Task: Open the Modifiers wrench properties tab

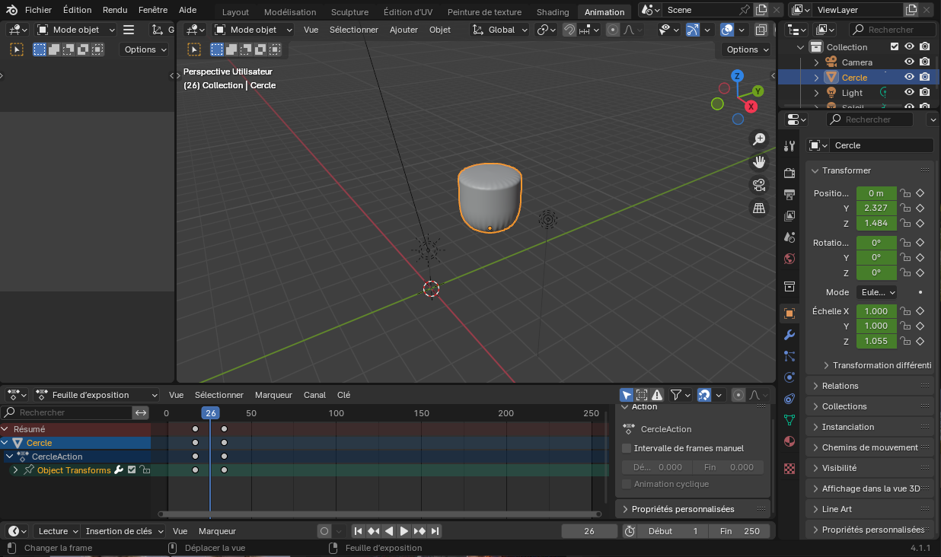Action: [x=789, y=335]
